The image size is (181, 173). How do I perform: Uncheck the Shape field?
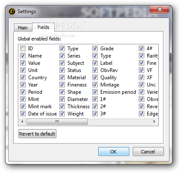(x=62, y=92)
